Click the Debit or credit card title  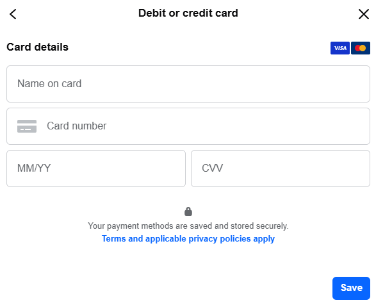pos(188,13)
